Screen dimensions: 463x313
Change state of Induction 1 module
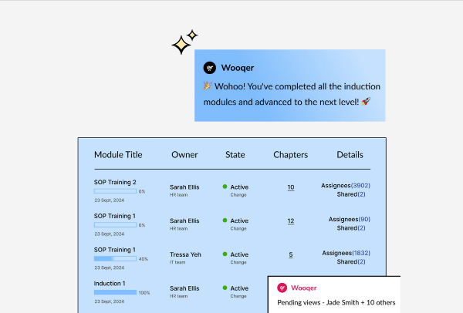[238, 296]
